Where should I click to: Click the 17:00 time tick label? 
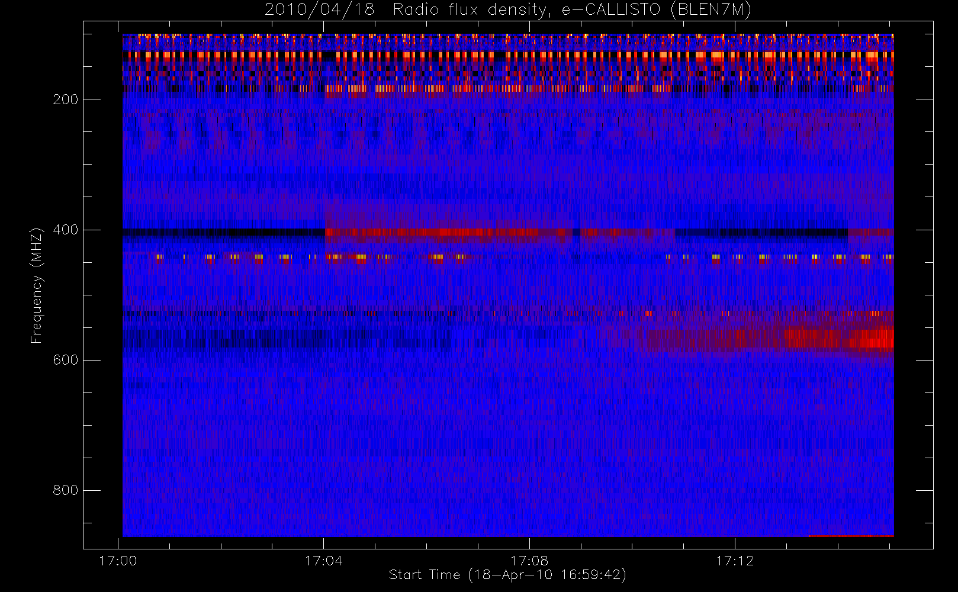click(x=118, y=561)
